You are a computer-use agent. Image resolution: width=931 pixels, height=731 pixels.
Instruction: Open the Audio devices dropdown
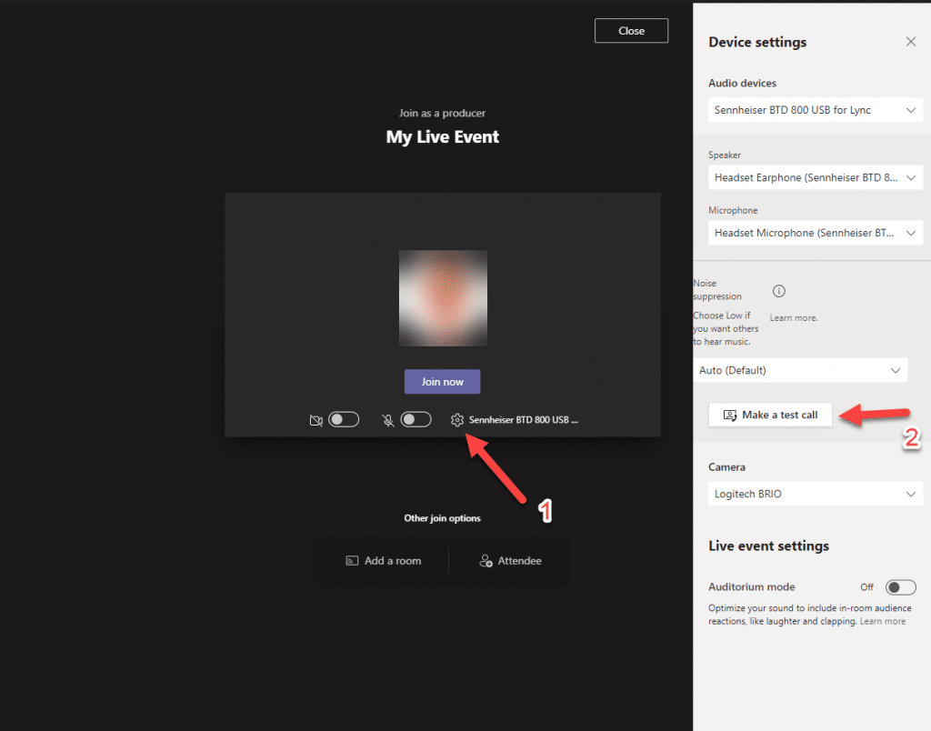pos(815,109)
